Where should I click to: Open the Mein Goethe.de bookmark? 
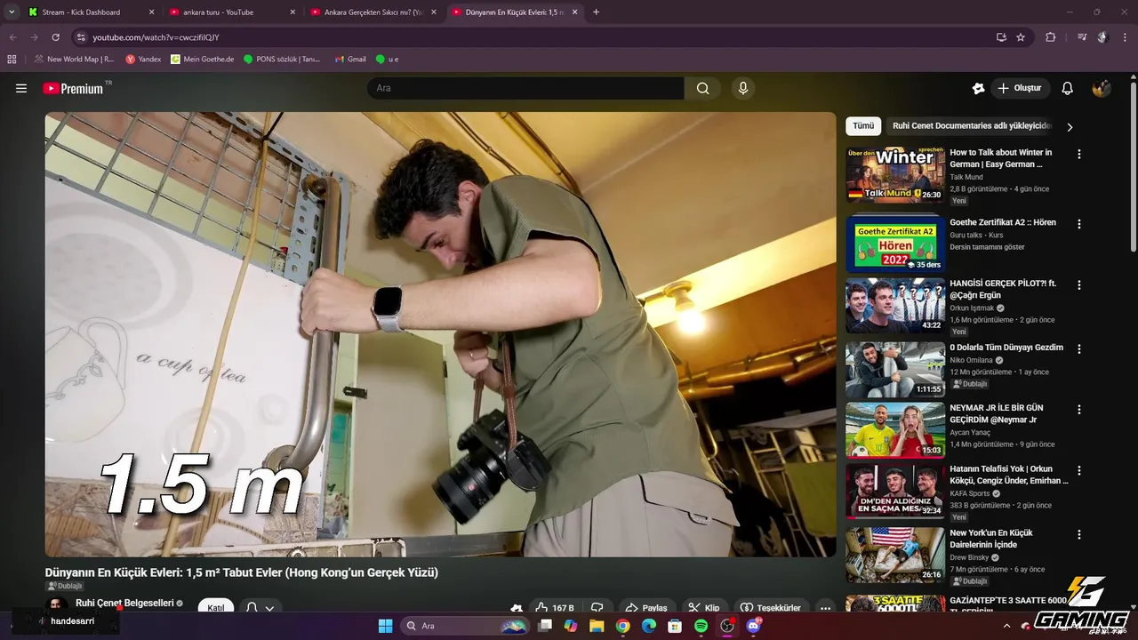[x=202, y=60]
